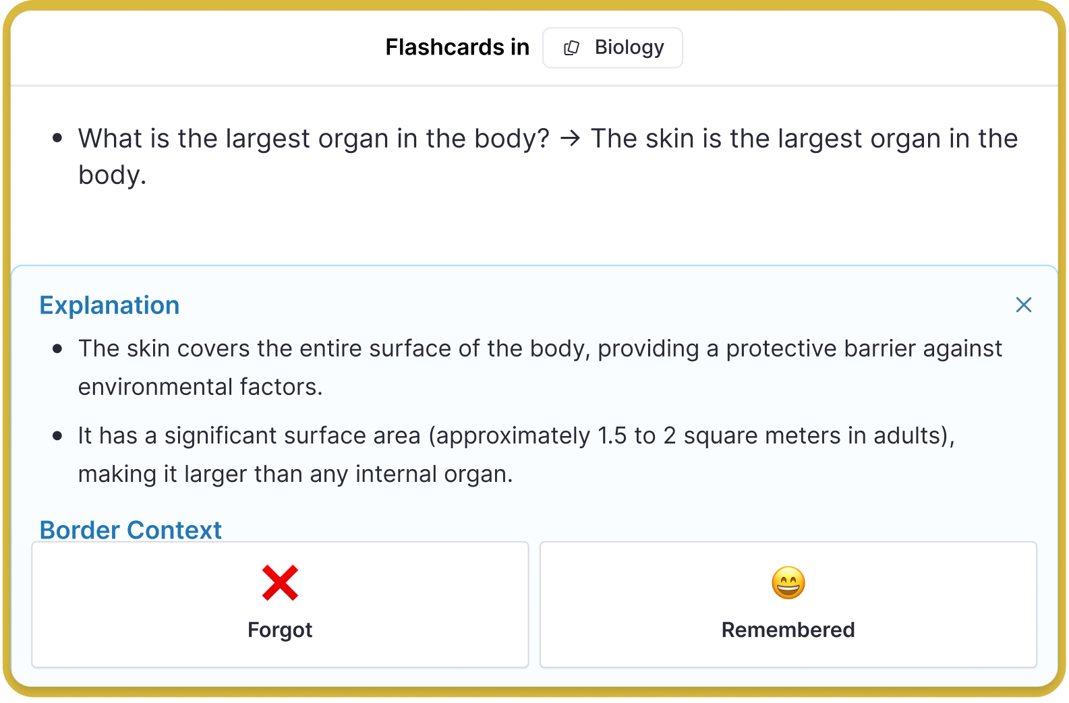Expand the Border Context section heading
Image resolution: width=1069 pixels, height=703 pixels.
tap(130, 530)
